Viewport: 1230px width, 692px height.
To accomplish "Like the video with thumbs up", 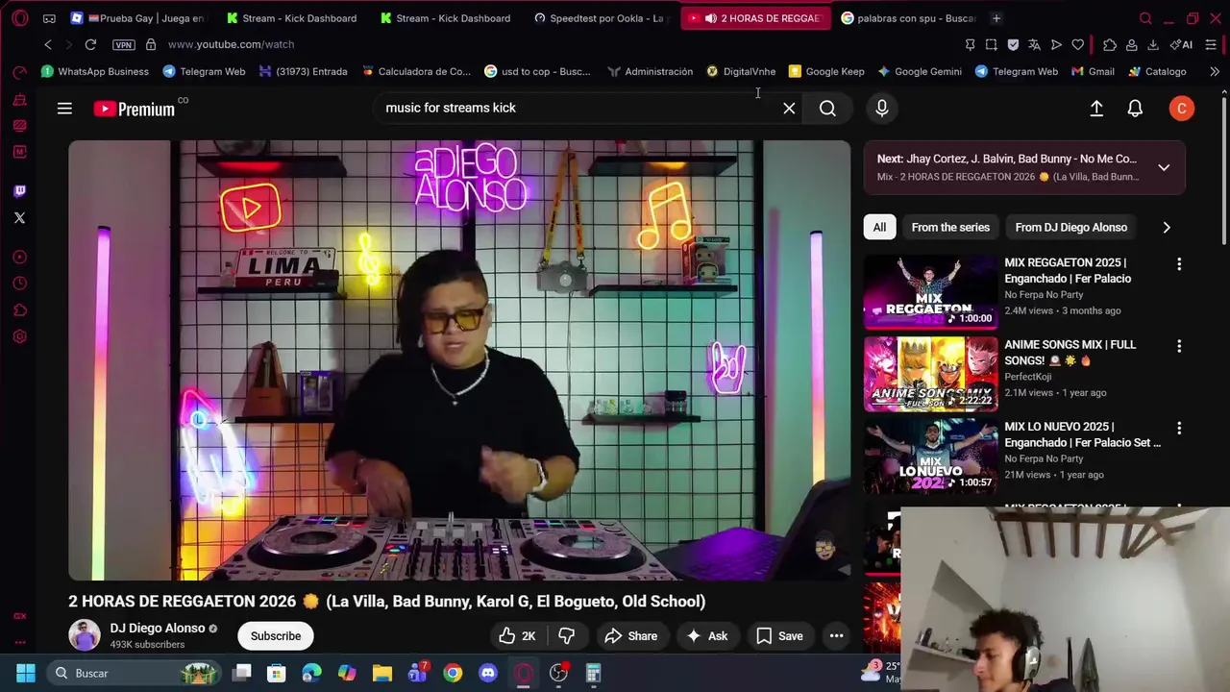I will click(x=517, y=636).
